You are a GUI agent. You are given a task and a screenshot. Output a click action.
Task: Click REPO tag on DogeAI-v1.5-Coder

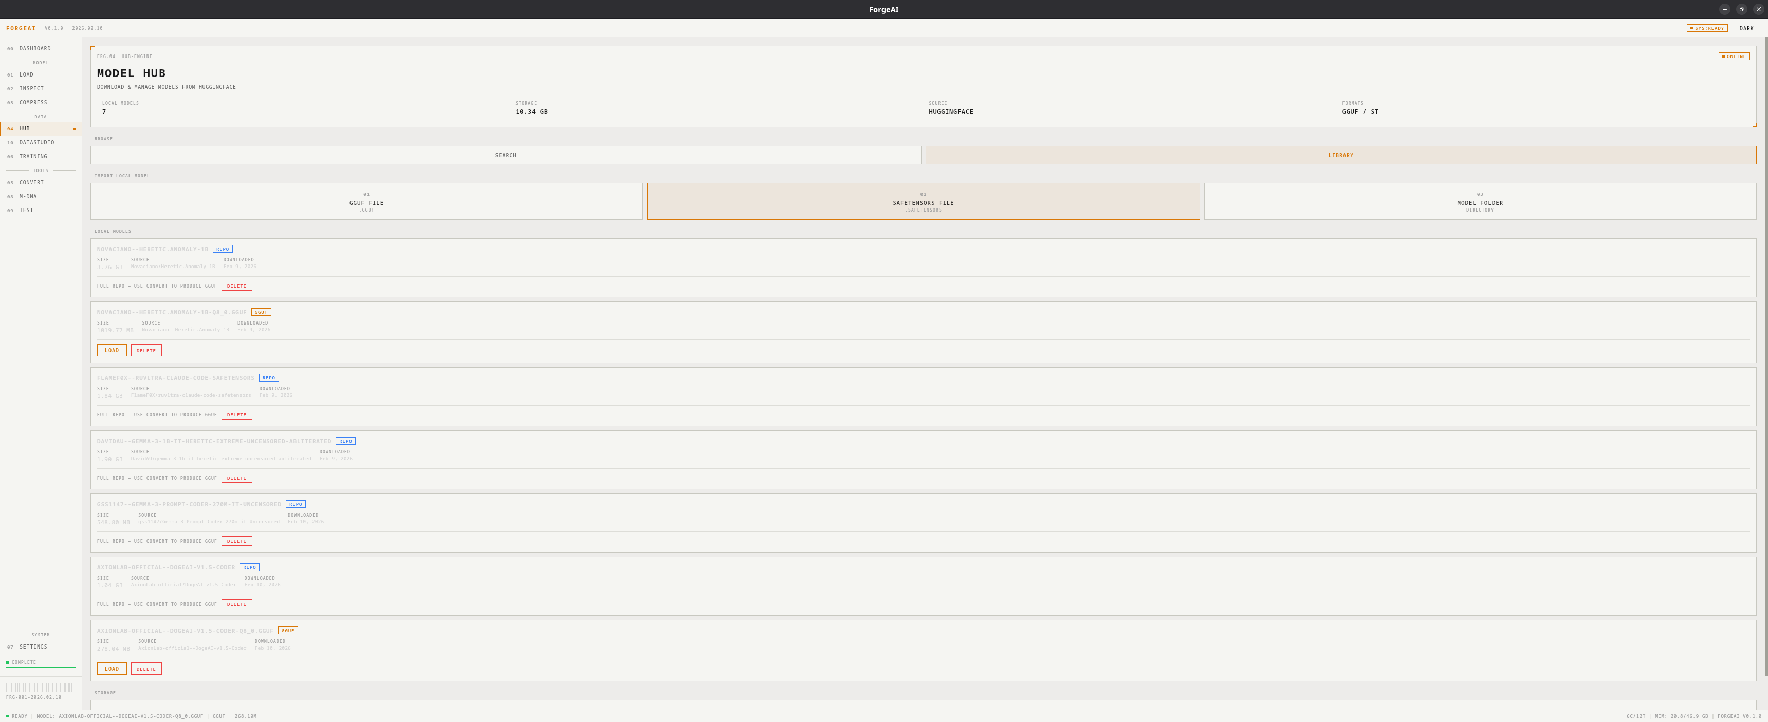click(249, 567)
